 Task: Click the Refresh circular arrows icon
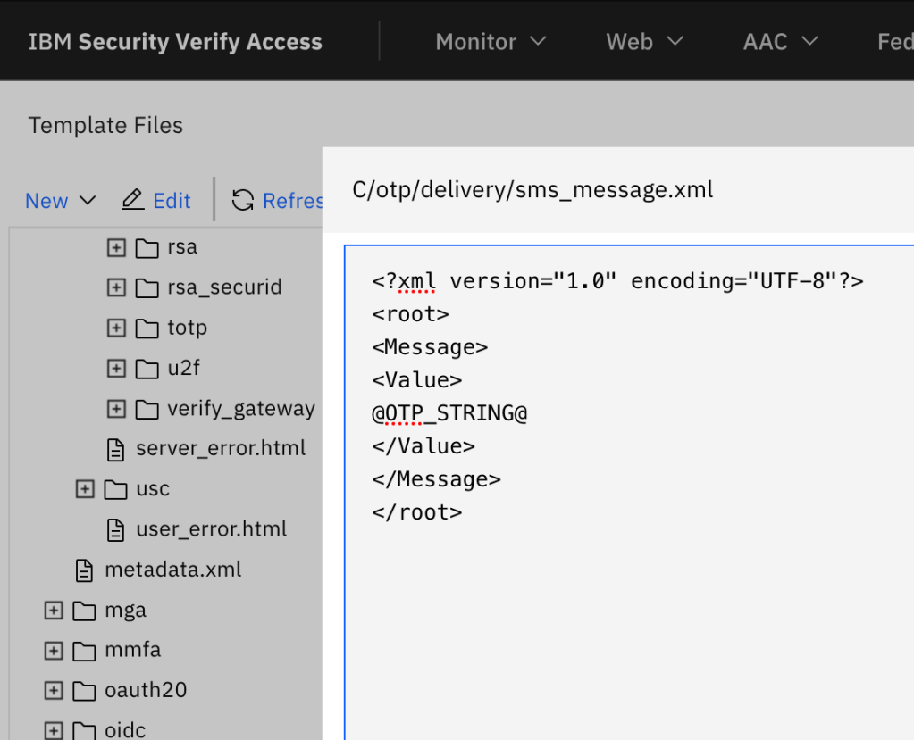coord(242,200)
